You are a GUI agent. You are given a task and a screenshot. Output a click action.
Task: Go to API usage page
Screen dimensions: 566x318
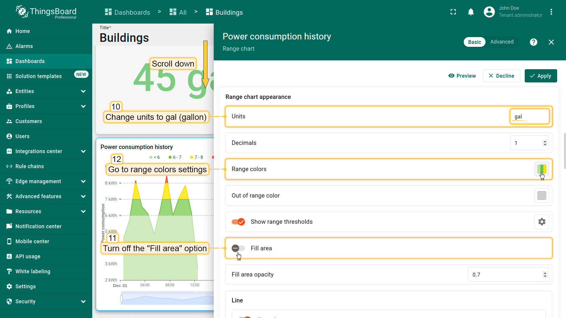click(28, 256)
